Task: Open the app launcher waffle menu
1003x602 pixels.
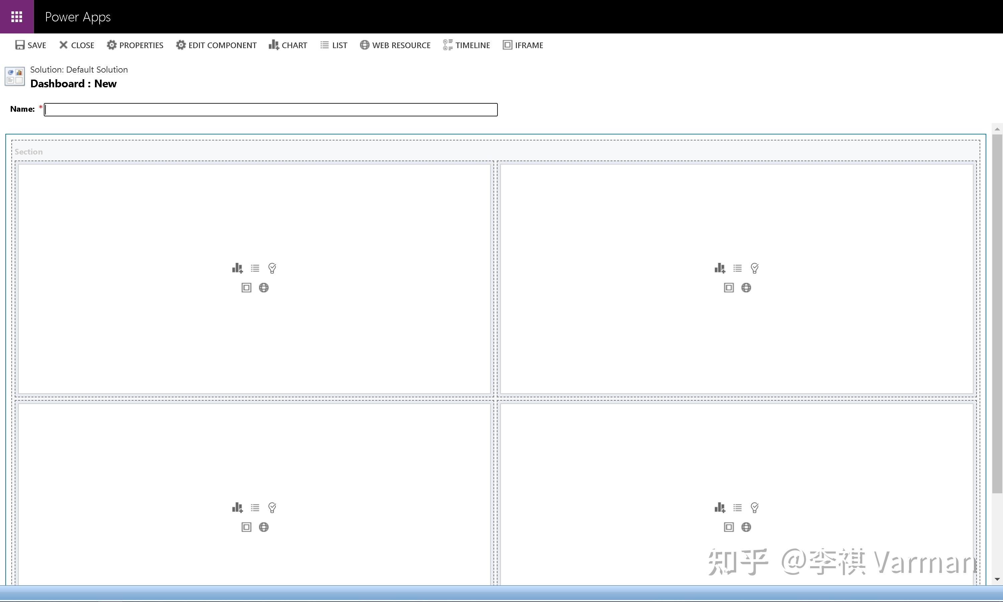Action: pyautogui.click(x=17, y=17)
